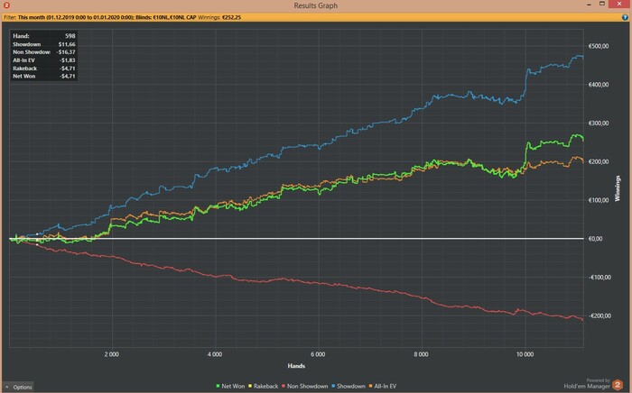
Task: Open the blue help icon in filter bar
Action: [x=625, y=17]
